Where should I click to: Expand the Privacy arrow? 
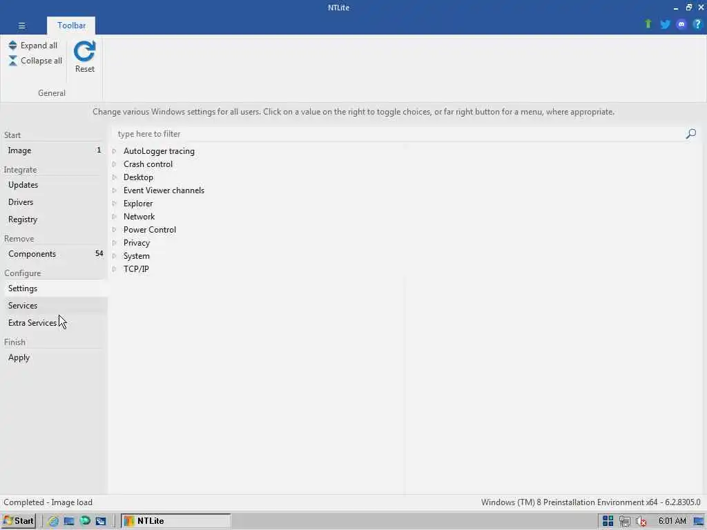(x=115, y=242)
